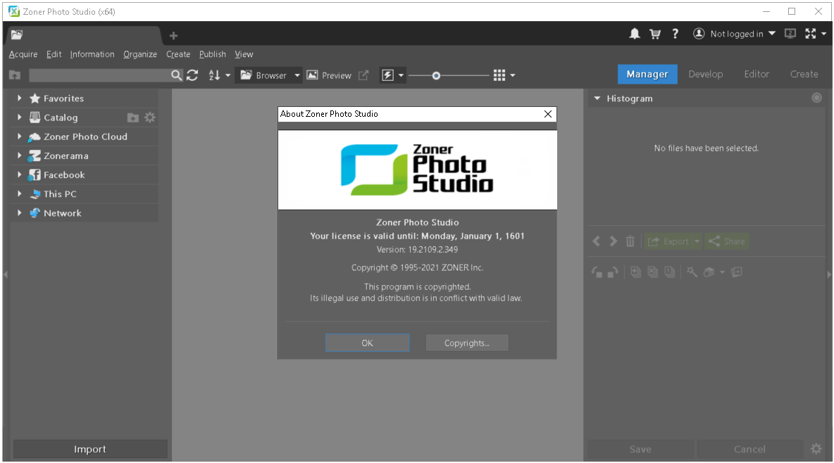This screenshot has height=463, width=834.
Task: Click the open in external window icon
Action: pos(363,75)
